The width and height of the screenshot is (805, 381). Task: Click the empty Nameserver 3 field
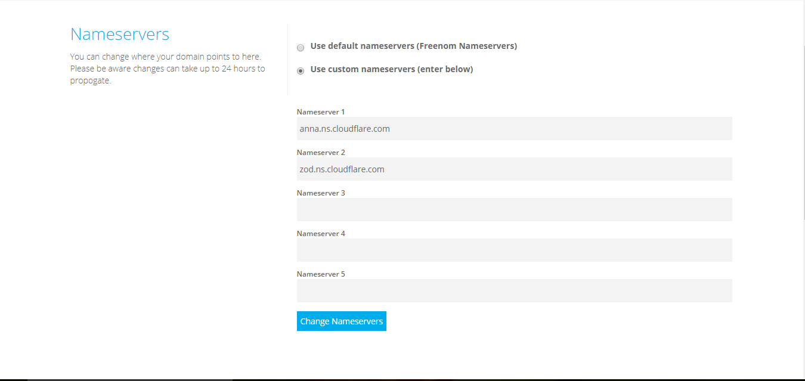coord(514,209)
